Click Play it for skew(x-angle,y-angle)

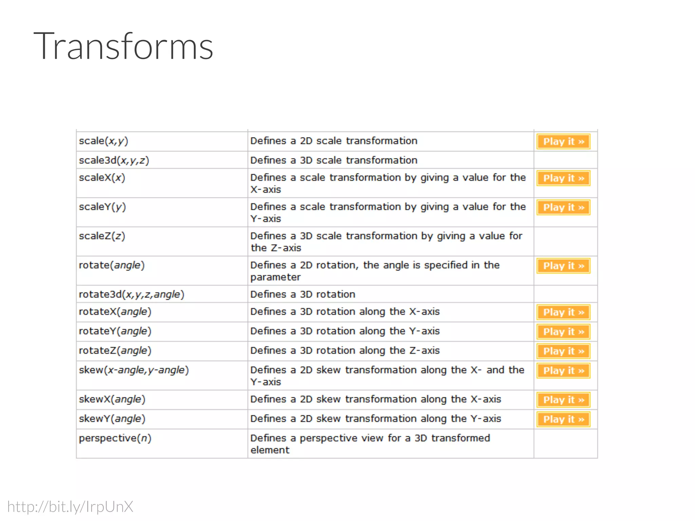coord(563,371)
